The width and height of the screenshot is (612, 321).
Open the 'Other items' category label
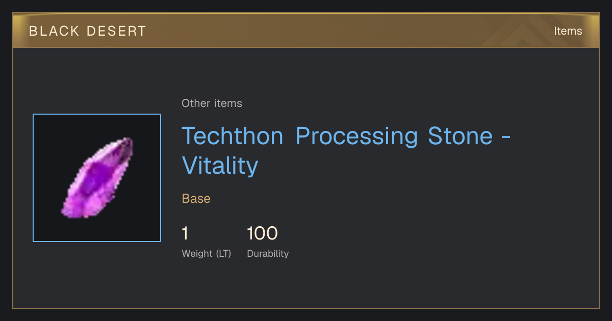click(212, 103)
